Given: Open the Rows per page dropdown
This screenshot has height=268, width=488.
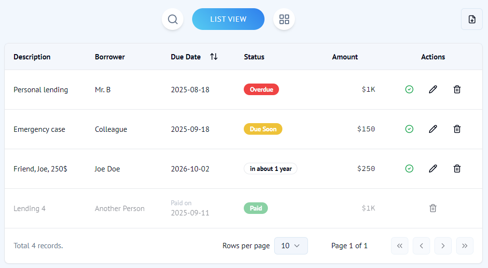Looking at the screenshot, I should click(x=291, y=246).
